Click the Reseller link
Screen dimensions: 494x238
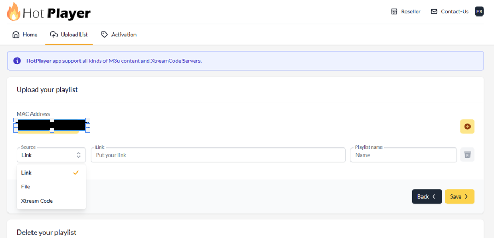click(410, 11)
